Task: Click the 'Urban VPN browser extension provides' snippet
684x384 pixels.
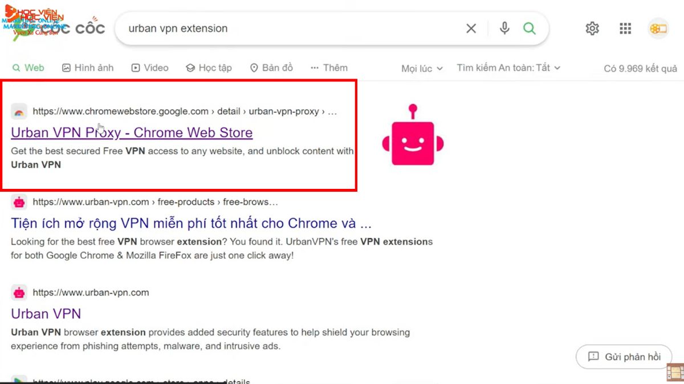Action: click(x=210, y=339)
